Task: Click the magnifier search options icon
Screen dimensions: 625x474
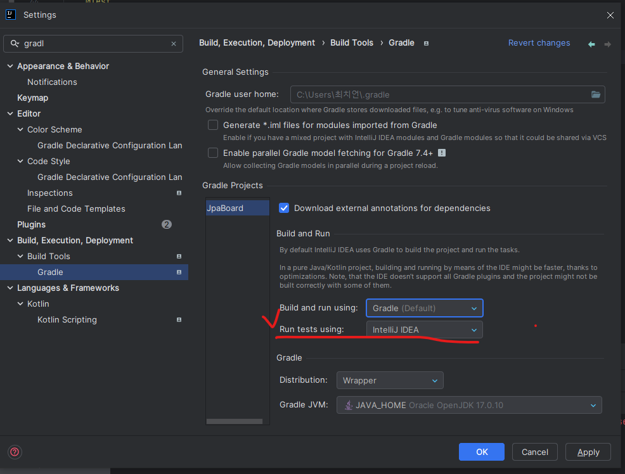Action: click(15, 44)
